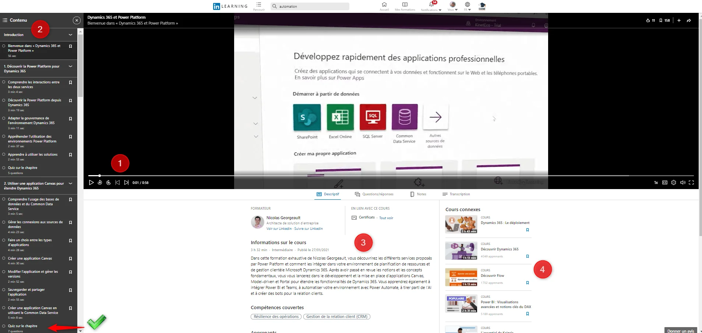Click the search field containing automation
This screenshot has width=702, height=333.
point(310,6)
